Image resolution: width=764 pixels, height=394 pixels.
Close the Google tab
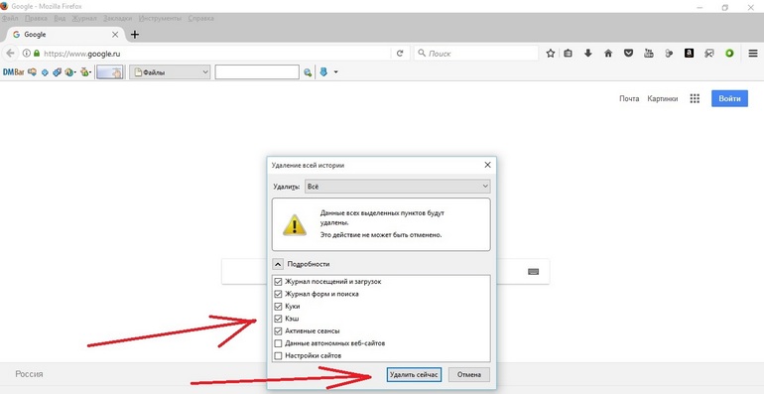tap(115, 35)
